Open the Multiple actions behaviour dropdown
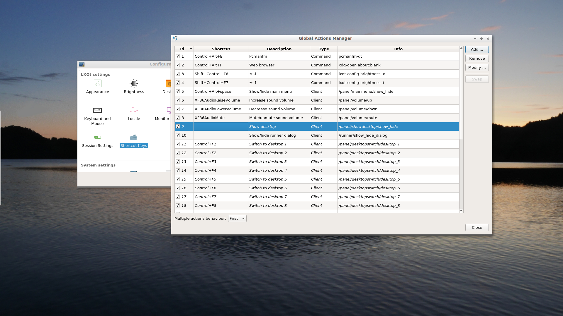This screenshot has height=316, width=563. [x=237, y=218]
